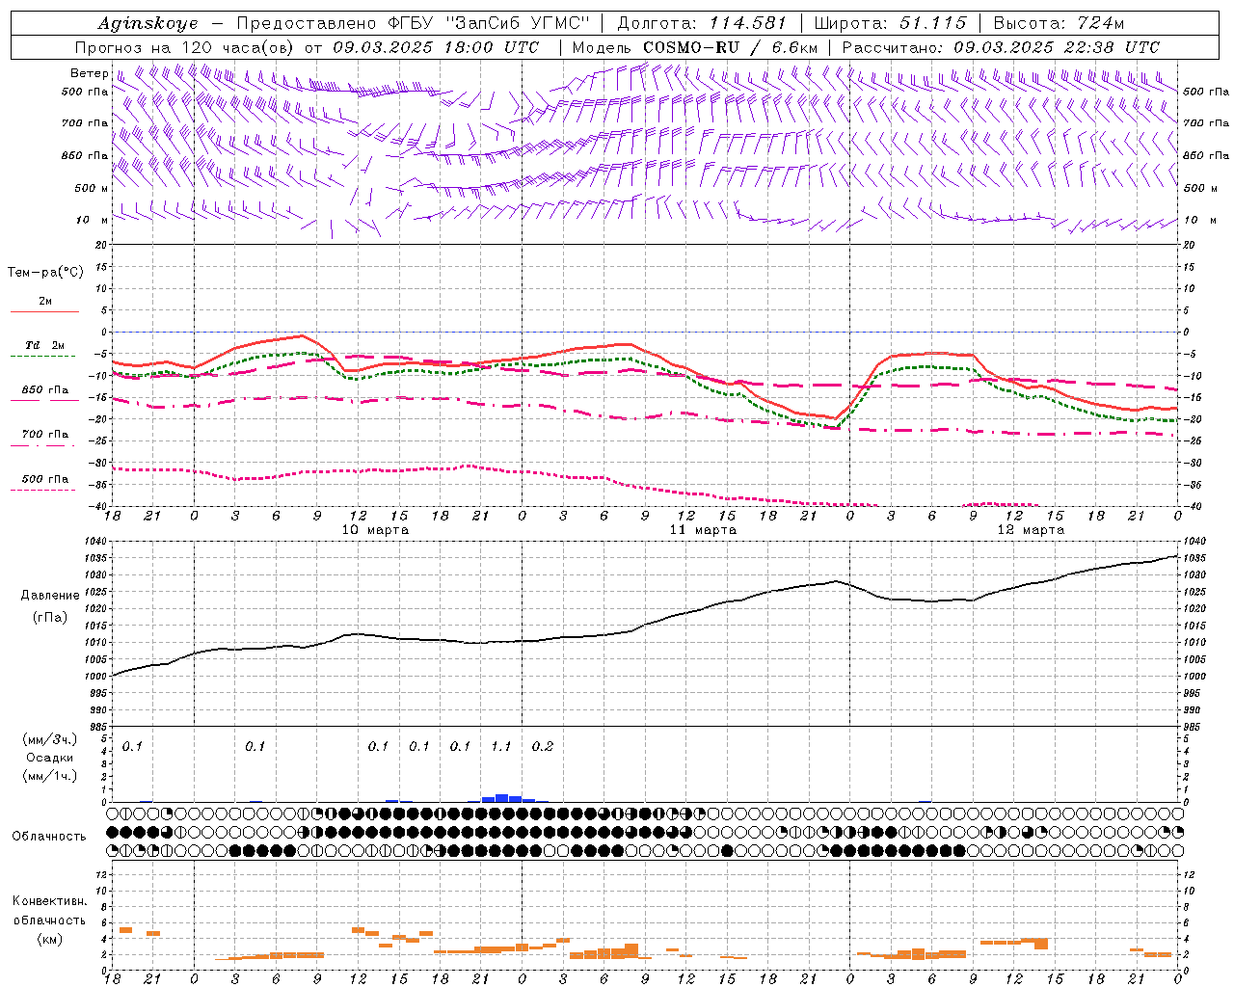Image resolution: width=1234 pixels, height=987 pixels.
Task: Select the 'Прогноз на 120 часа(ов)' header text
Action: (x=185, y=47)
